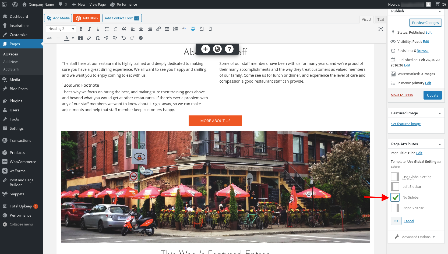This screenshot has width=448, height=254.
Task: Open the footnote f3 tool
Action: click(x=184, y=29)
